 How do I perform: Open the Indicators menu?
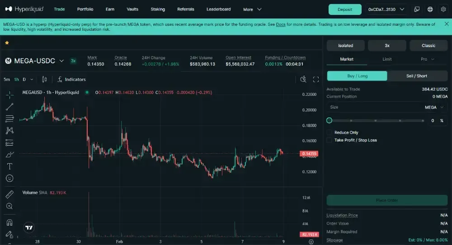point(71,79)
